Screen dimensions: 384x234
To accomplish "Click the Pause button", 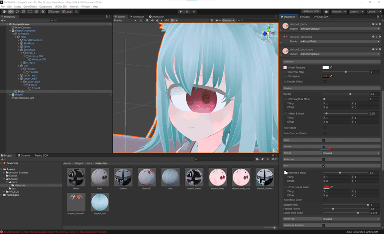I will point(187,12).
